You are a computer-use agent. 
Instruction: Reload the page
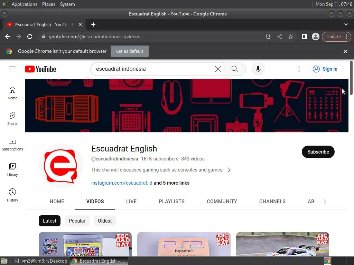(30, 37)
